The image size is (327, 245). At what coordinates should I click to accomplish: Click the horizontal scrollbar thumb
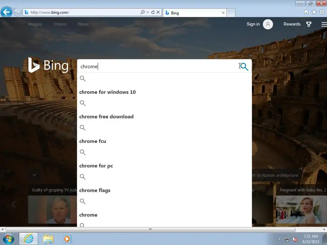pos(150,229)
